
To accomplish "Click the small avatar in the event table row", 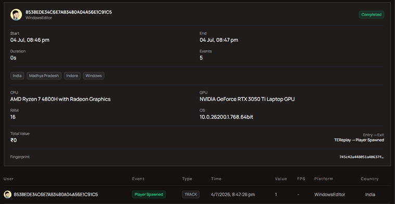I will (8, 195).
